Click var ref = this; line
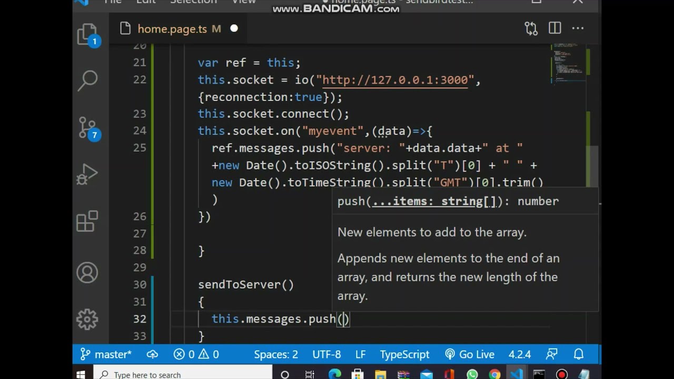674x379 pixels. tap(249, 63)
